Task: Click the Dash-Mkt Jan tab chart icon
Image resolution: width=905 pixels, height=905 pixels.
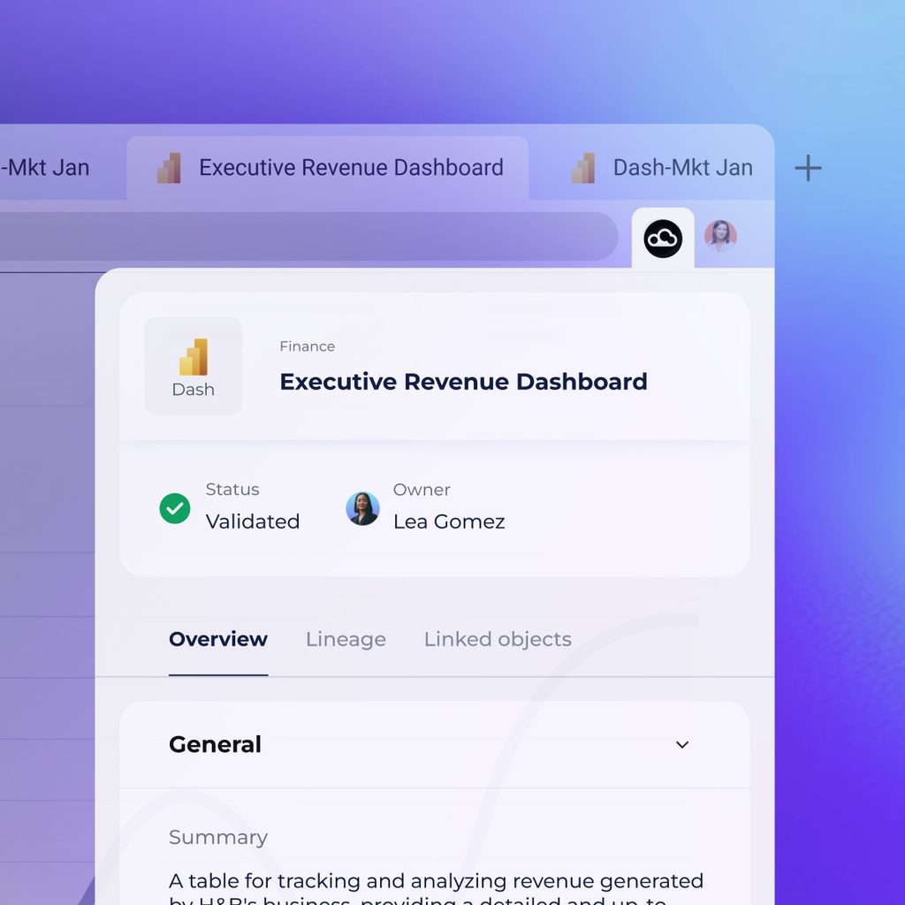Action: tap(583, 168)
